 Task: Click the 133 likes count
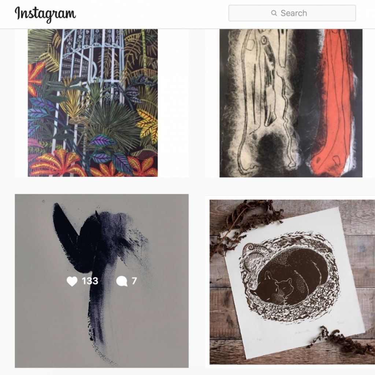(90, 281)
